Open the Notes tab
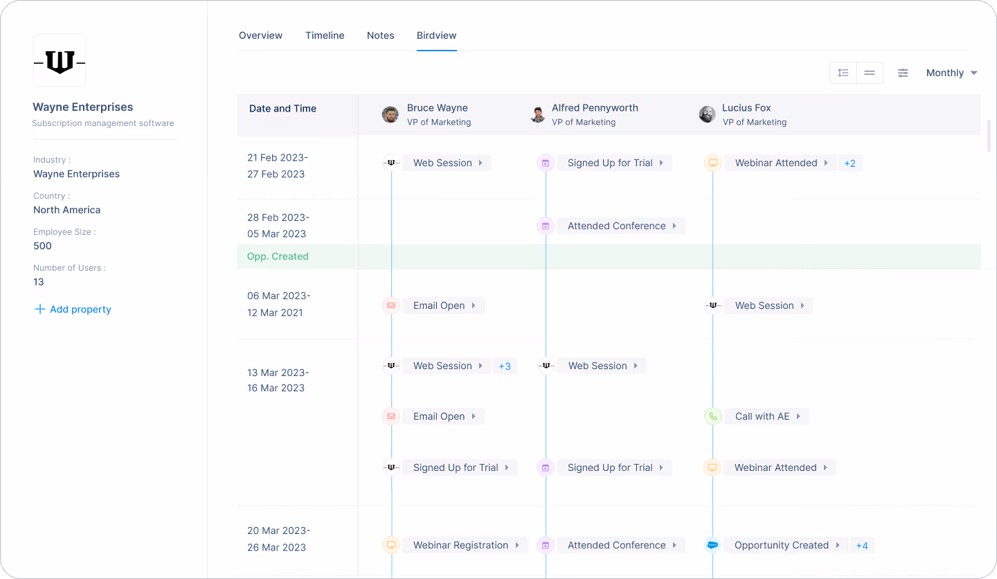The height and width of the screenshot is (579, 997). point(380,35)
